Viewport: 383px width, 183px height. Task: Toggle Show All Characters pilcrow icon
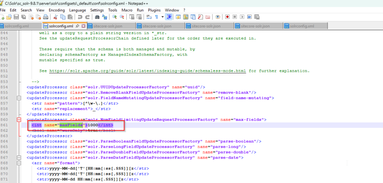click(156, 17)
